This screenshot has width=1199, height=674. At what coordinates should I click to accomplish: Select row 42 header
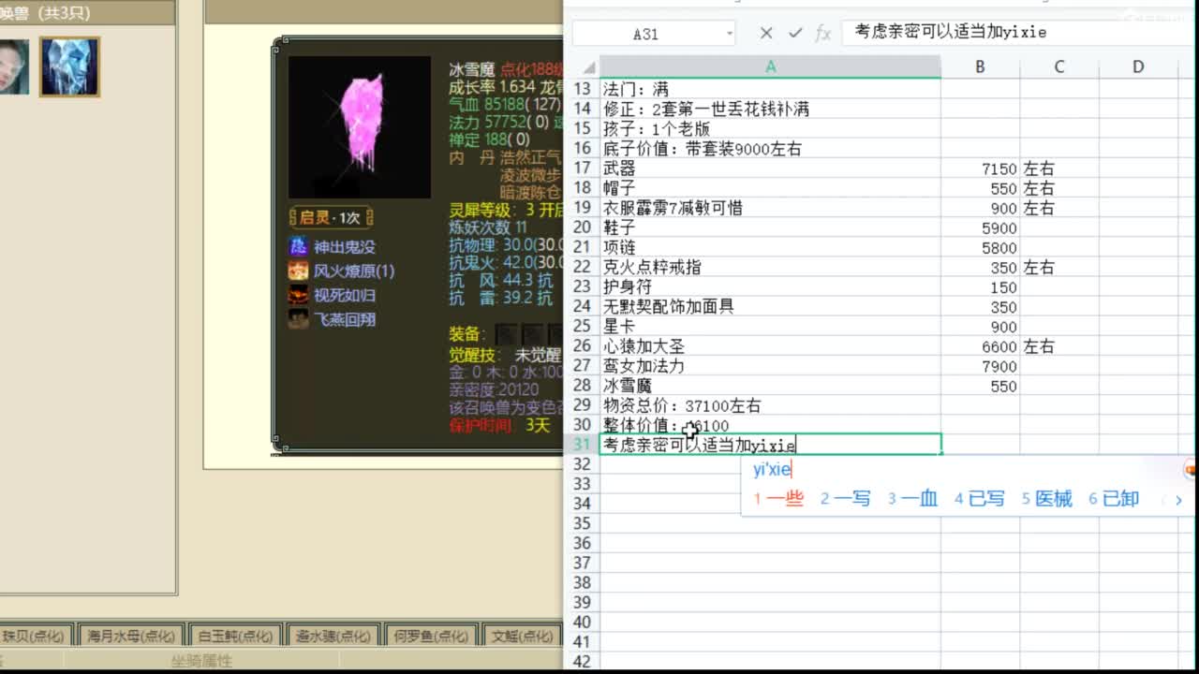click(x=583, y=661)
